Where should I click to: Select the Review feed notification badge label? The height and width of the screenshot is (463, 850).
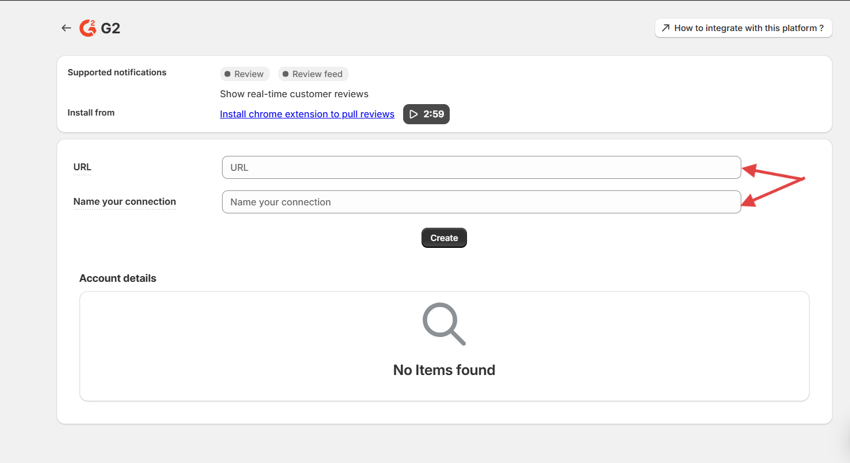[317, 74]
